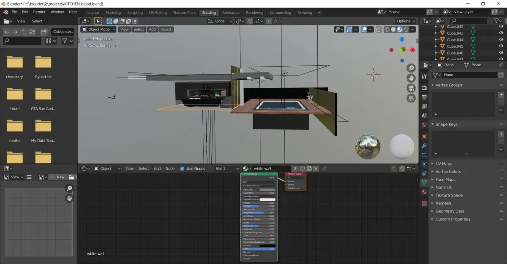This screenshot has width=507, height=264.
Task: Toggle fake user shield for white wall material
Action: coord(303,169)
